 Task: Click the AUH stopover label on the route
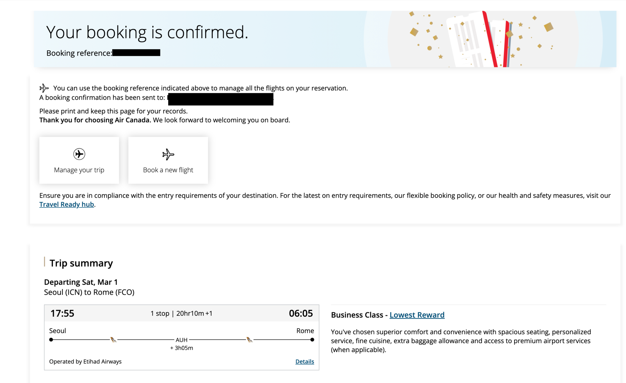(181, 340)
